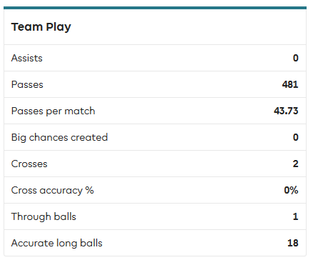Select the Passes stat label
Screen dimensions: 313x265
tap(27, 84)
